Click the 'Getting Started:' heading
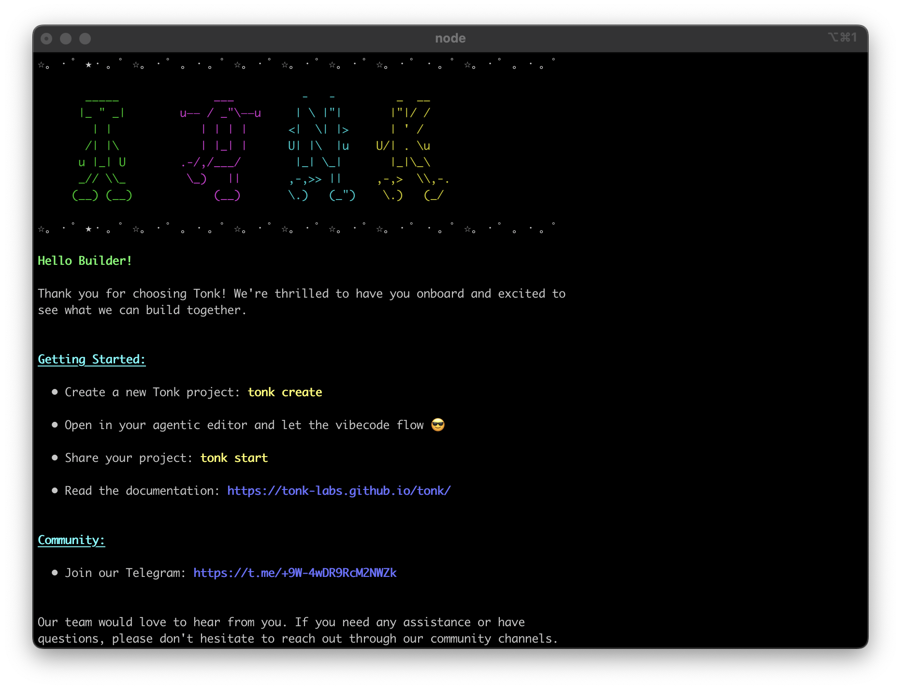 [x=92, y=359]
